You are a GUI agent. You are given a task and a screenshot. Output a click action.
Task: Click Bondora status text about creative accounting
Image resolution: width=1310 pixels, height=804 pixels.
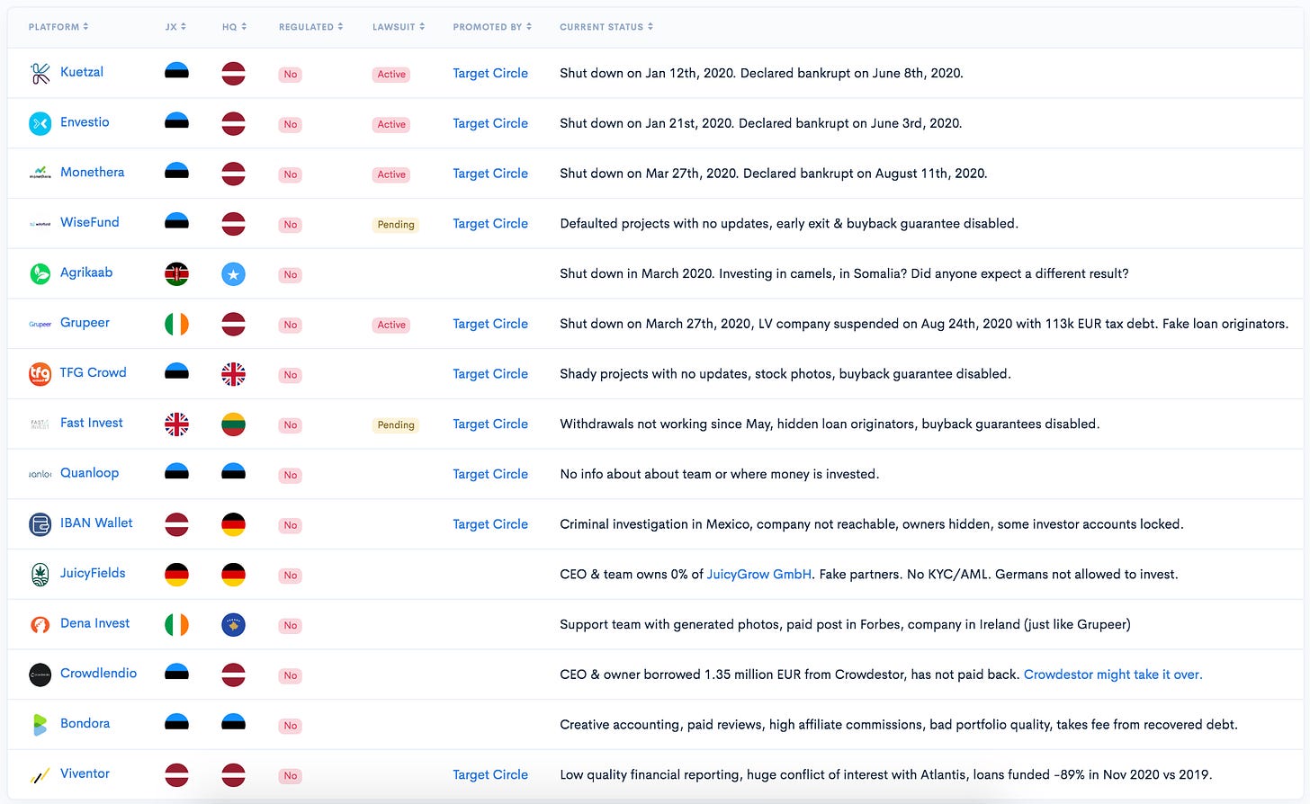pos(899,725)
